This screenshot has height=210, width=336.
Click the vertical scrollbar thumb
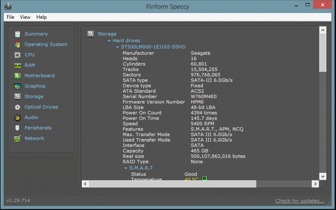(323, 53)
